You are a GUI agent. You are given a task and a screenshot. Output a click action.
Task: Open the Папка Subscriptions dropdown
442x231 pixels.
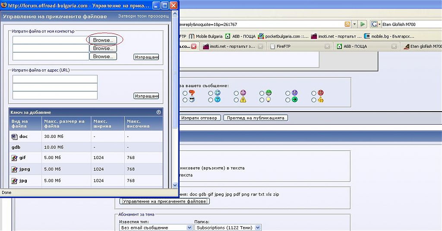[x=228, y=228]
